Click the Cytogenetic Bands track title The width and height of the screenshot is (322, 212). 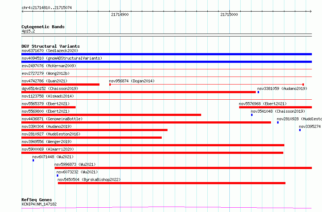tap(43, 27)
